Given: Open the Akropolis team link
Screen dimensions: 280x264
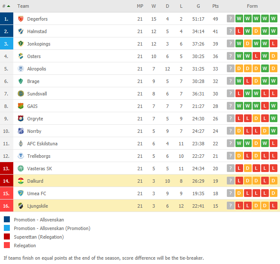Looking at the screenshot, I should [x=36, y=69].
